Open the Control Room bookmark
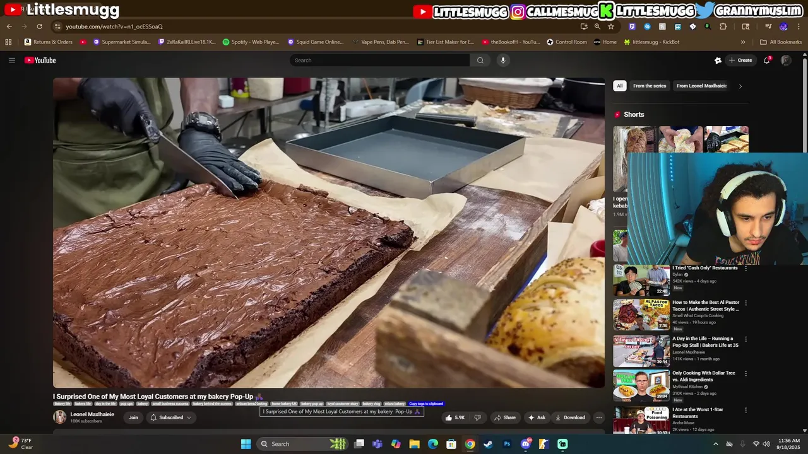 coord(567,42)
